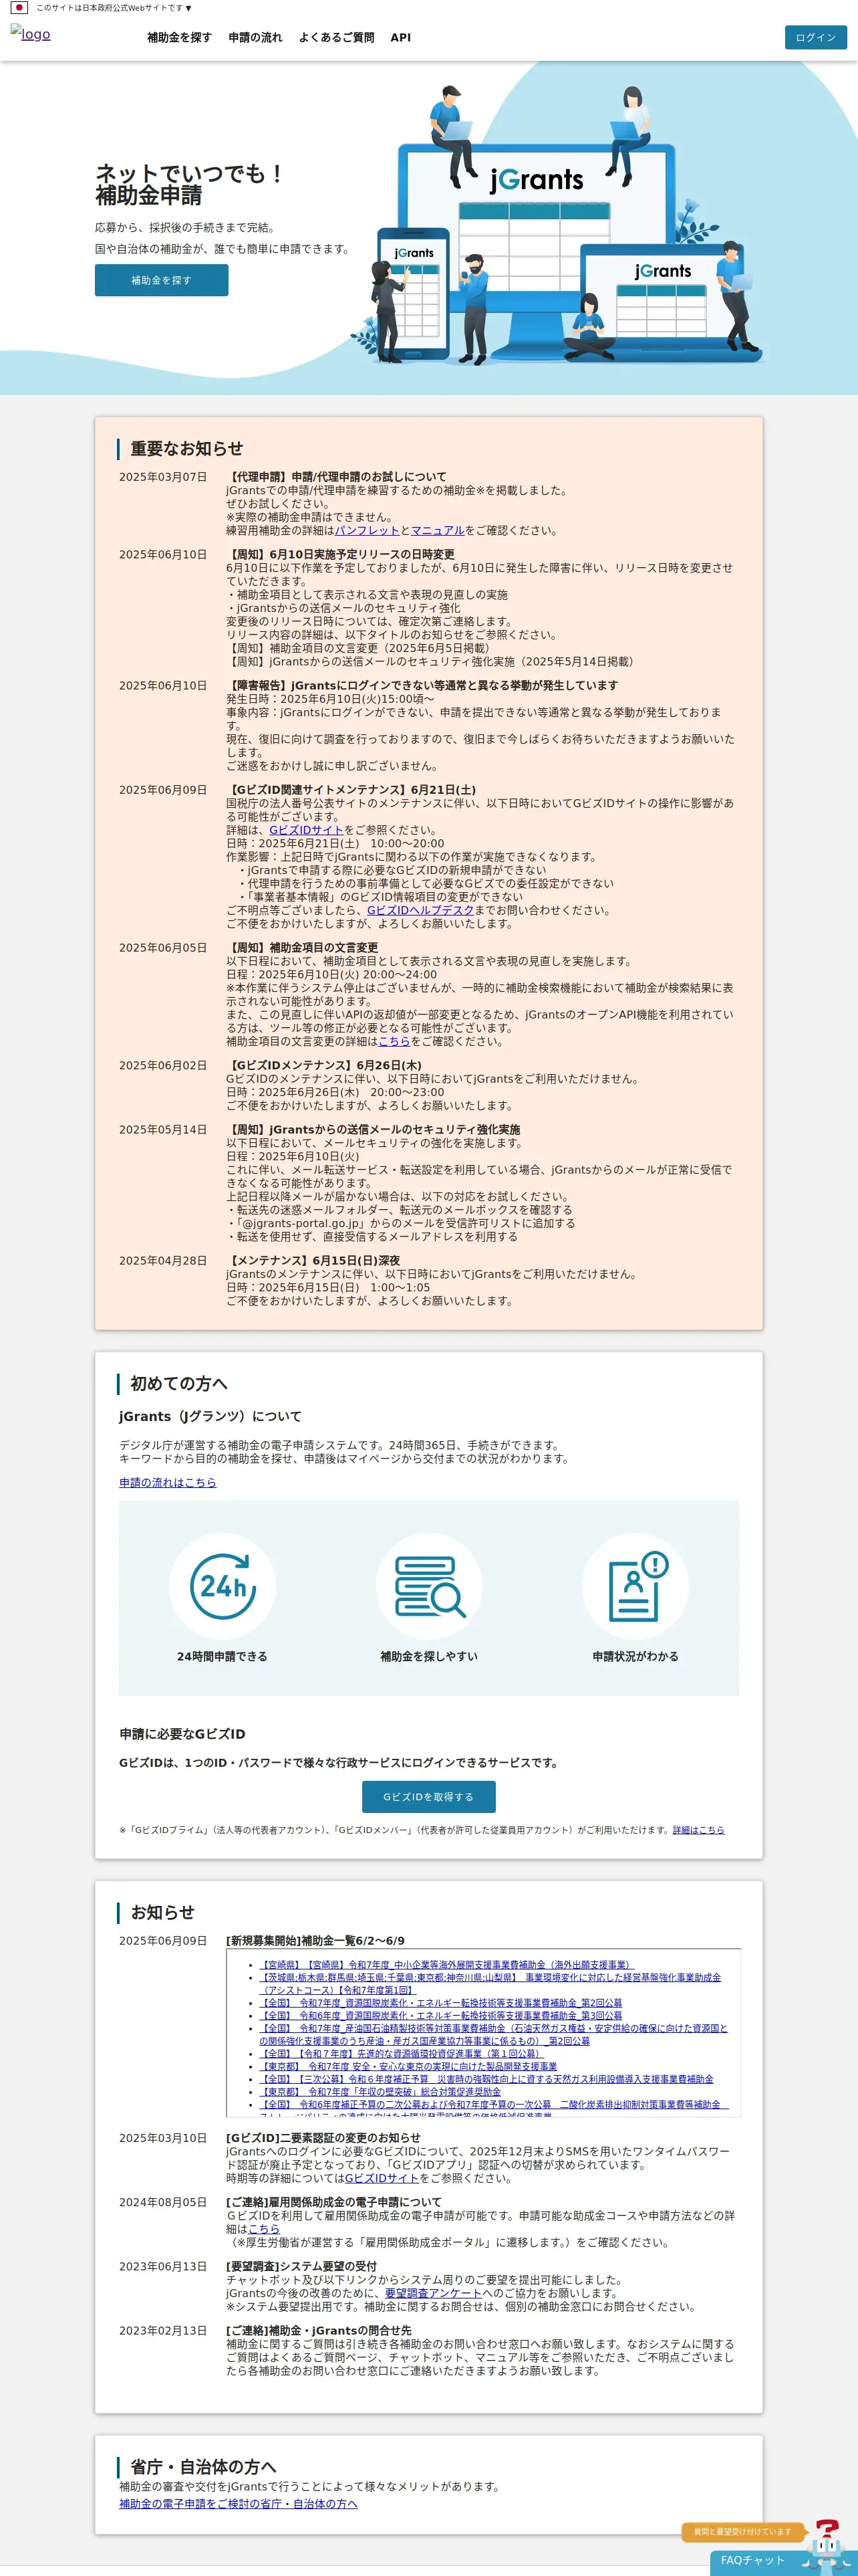This screenshot has width=858, height=2576.
Task: Open 資源国脱炭素化 支援事業費補助金 第3回公募 link
Action: click(440, 2016)
